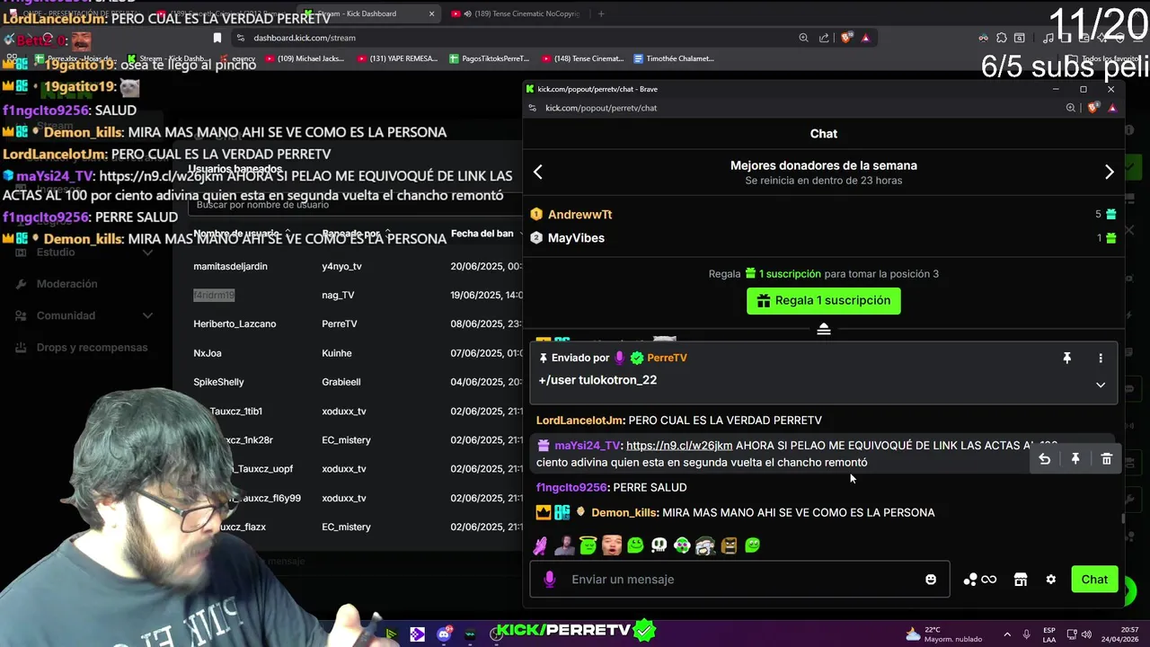Click MayVibes in top donors

point(576,238)
